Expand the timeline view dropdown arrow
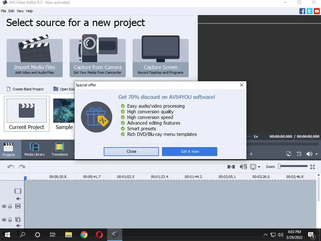The image size is (321, 241). (x=259, y=167)
